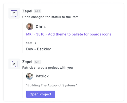Click the Zepel sender name in first message
Image resolution: width=127 pixels, height=103 pixels.
point(27,11)
